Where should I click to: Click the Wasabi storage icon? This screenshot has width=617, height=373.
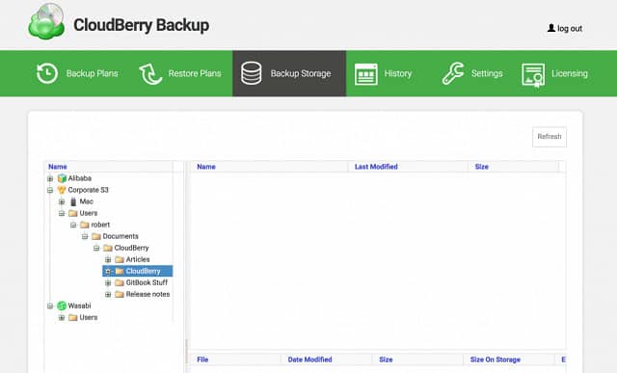click(x=62, y=306)
